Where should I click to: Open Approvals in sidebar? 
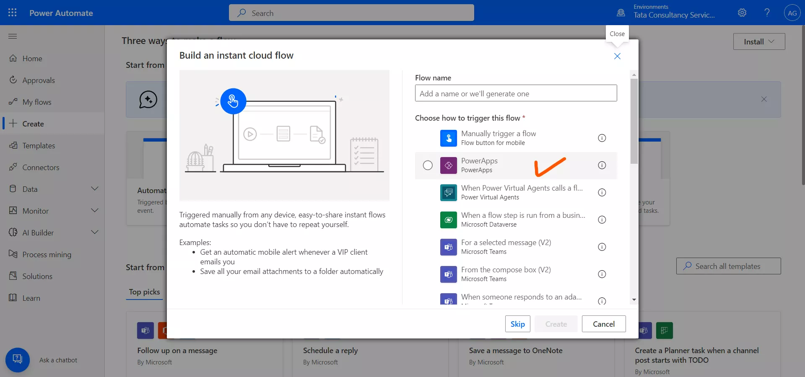coord(52,80)
